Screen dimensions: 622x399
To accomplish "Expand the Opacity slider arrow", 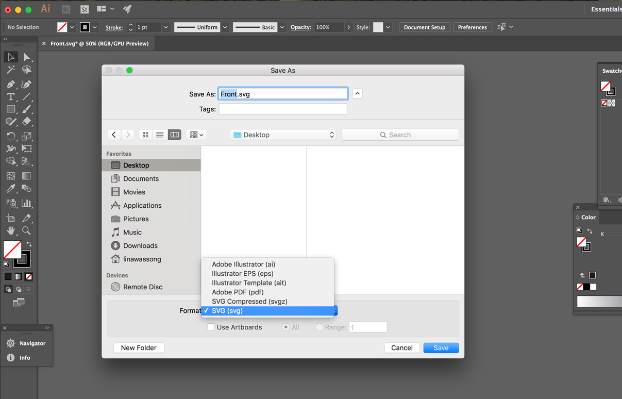I will pyautogui.click(x=349, y=27).
